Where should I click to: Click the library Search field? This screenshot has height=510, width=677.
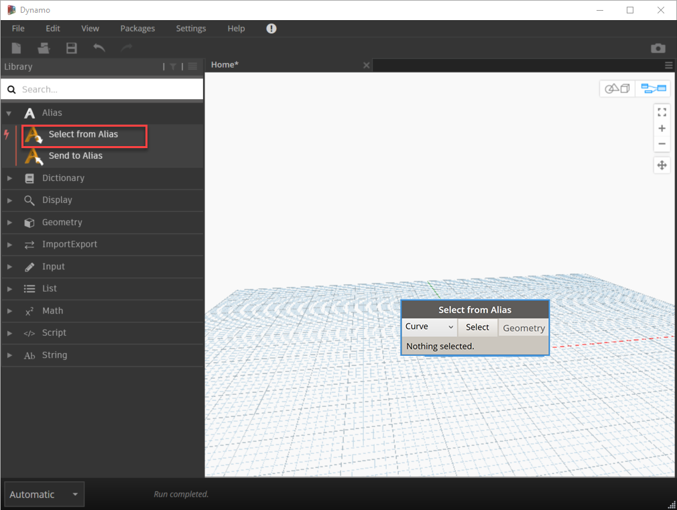[103, 89]
